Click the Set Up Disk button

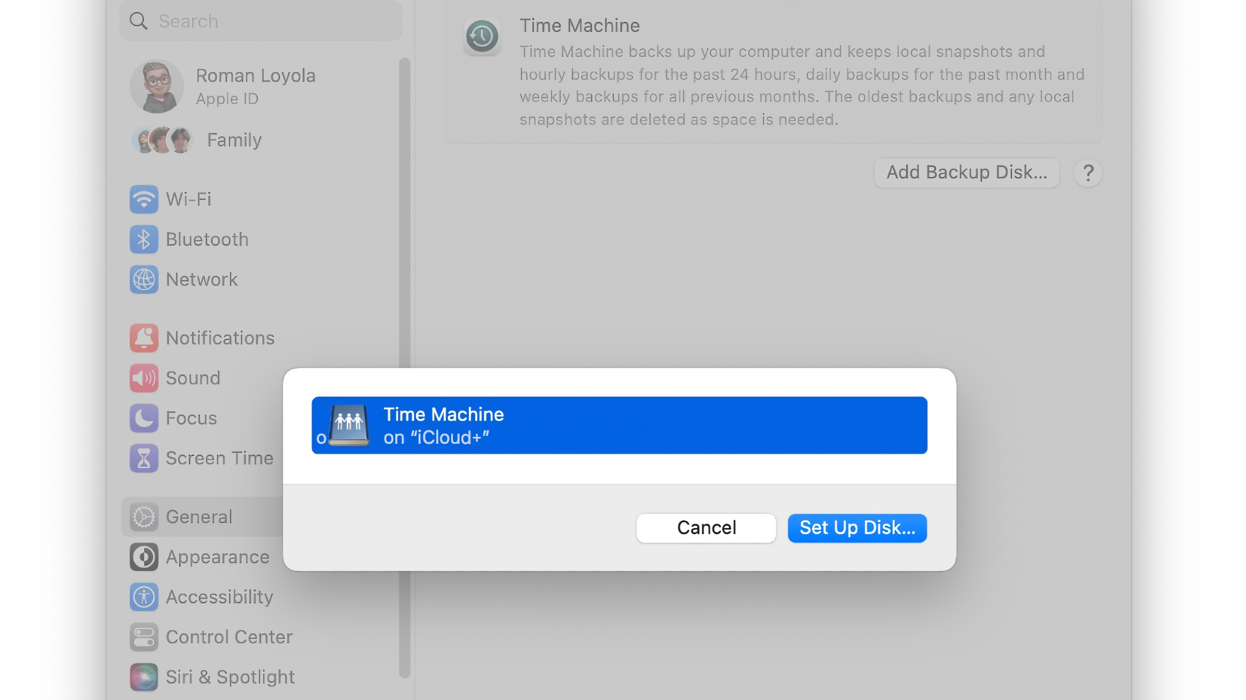coord(857,526)
